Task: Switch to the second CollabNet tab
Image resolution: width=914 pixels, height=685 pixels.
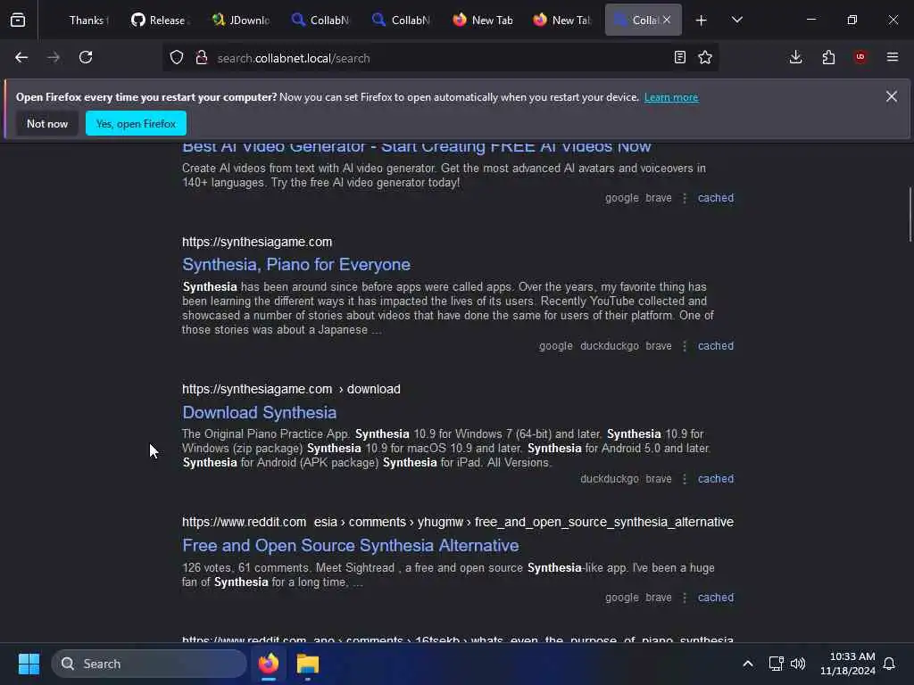Action: [402, 21]
